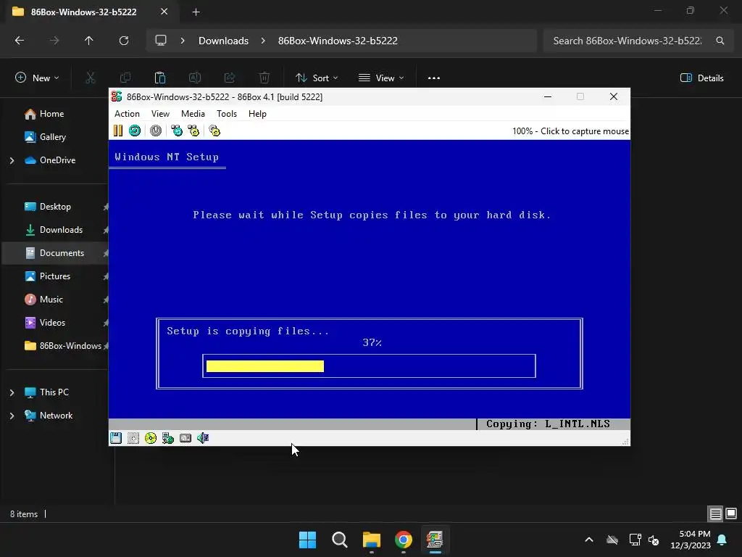Open the View dropdown

click(x=381, y=78)
